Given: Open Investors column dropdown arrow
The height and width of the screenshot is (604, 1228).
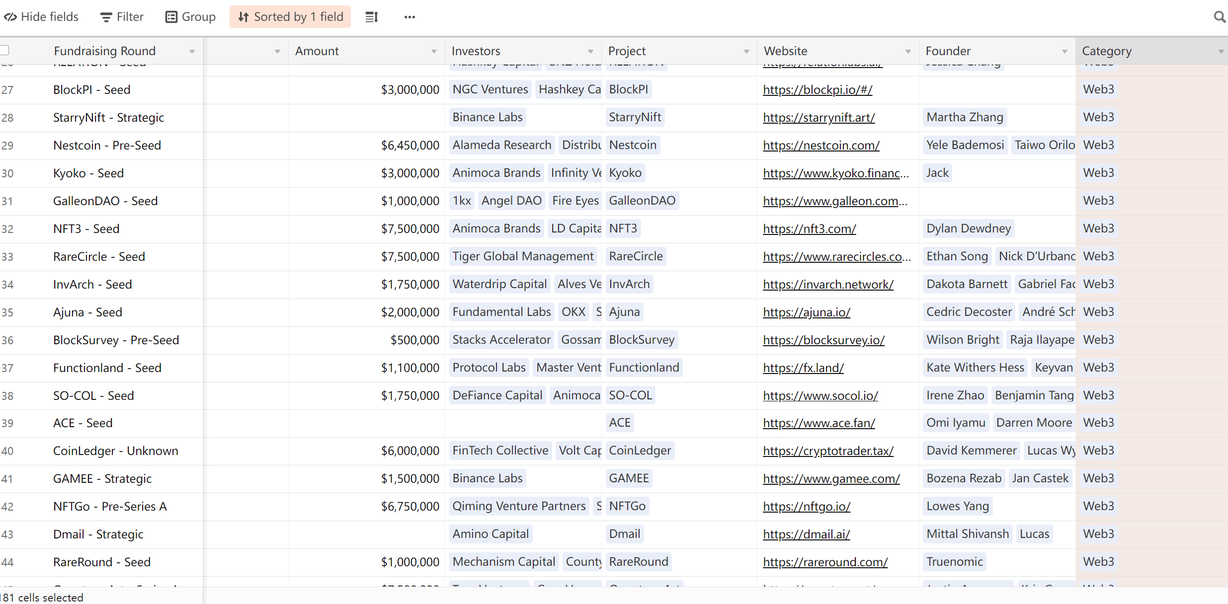Looking at the screenshot, I should (590, 51).
